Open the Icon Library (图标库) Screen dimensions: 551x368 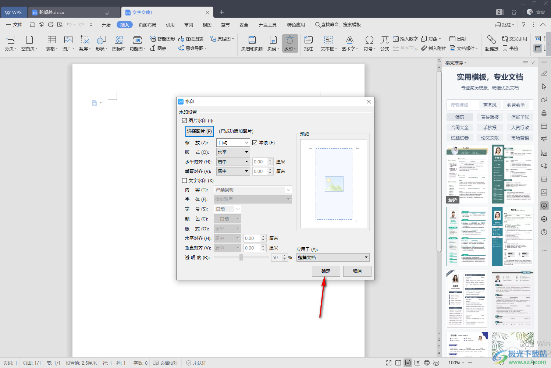[x=118, y=43]
